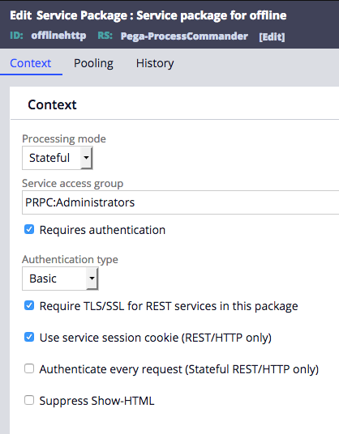Open the Processing mode dropdown
339x434 pixels.
click(57, 158)
